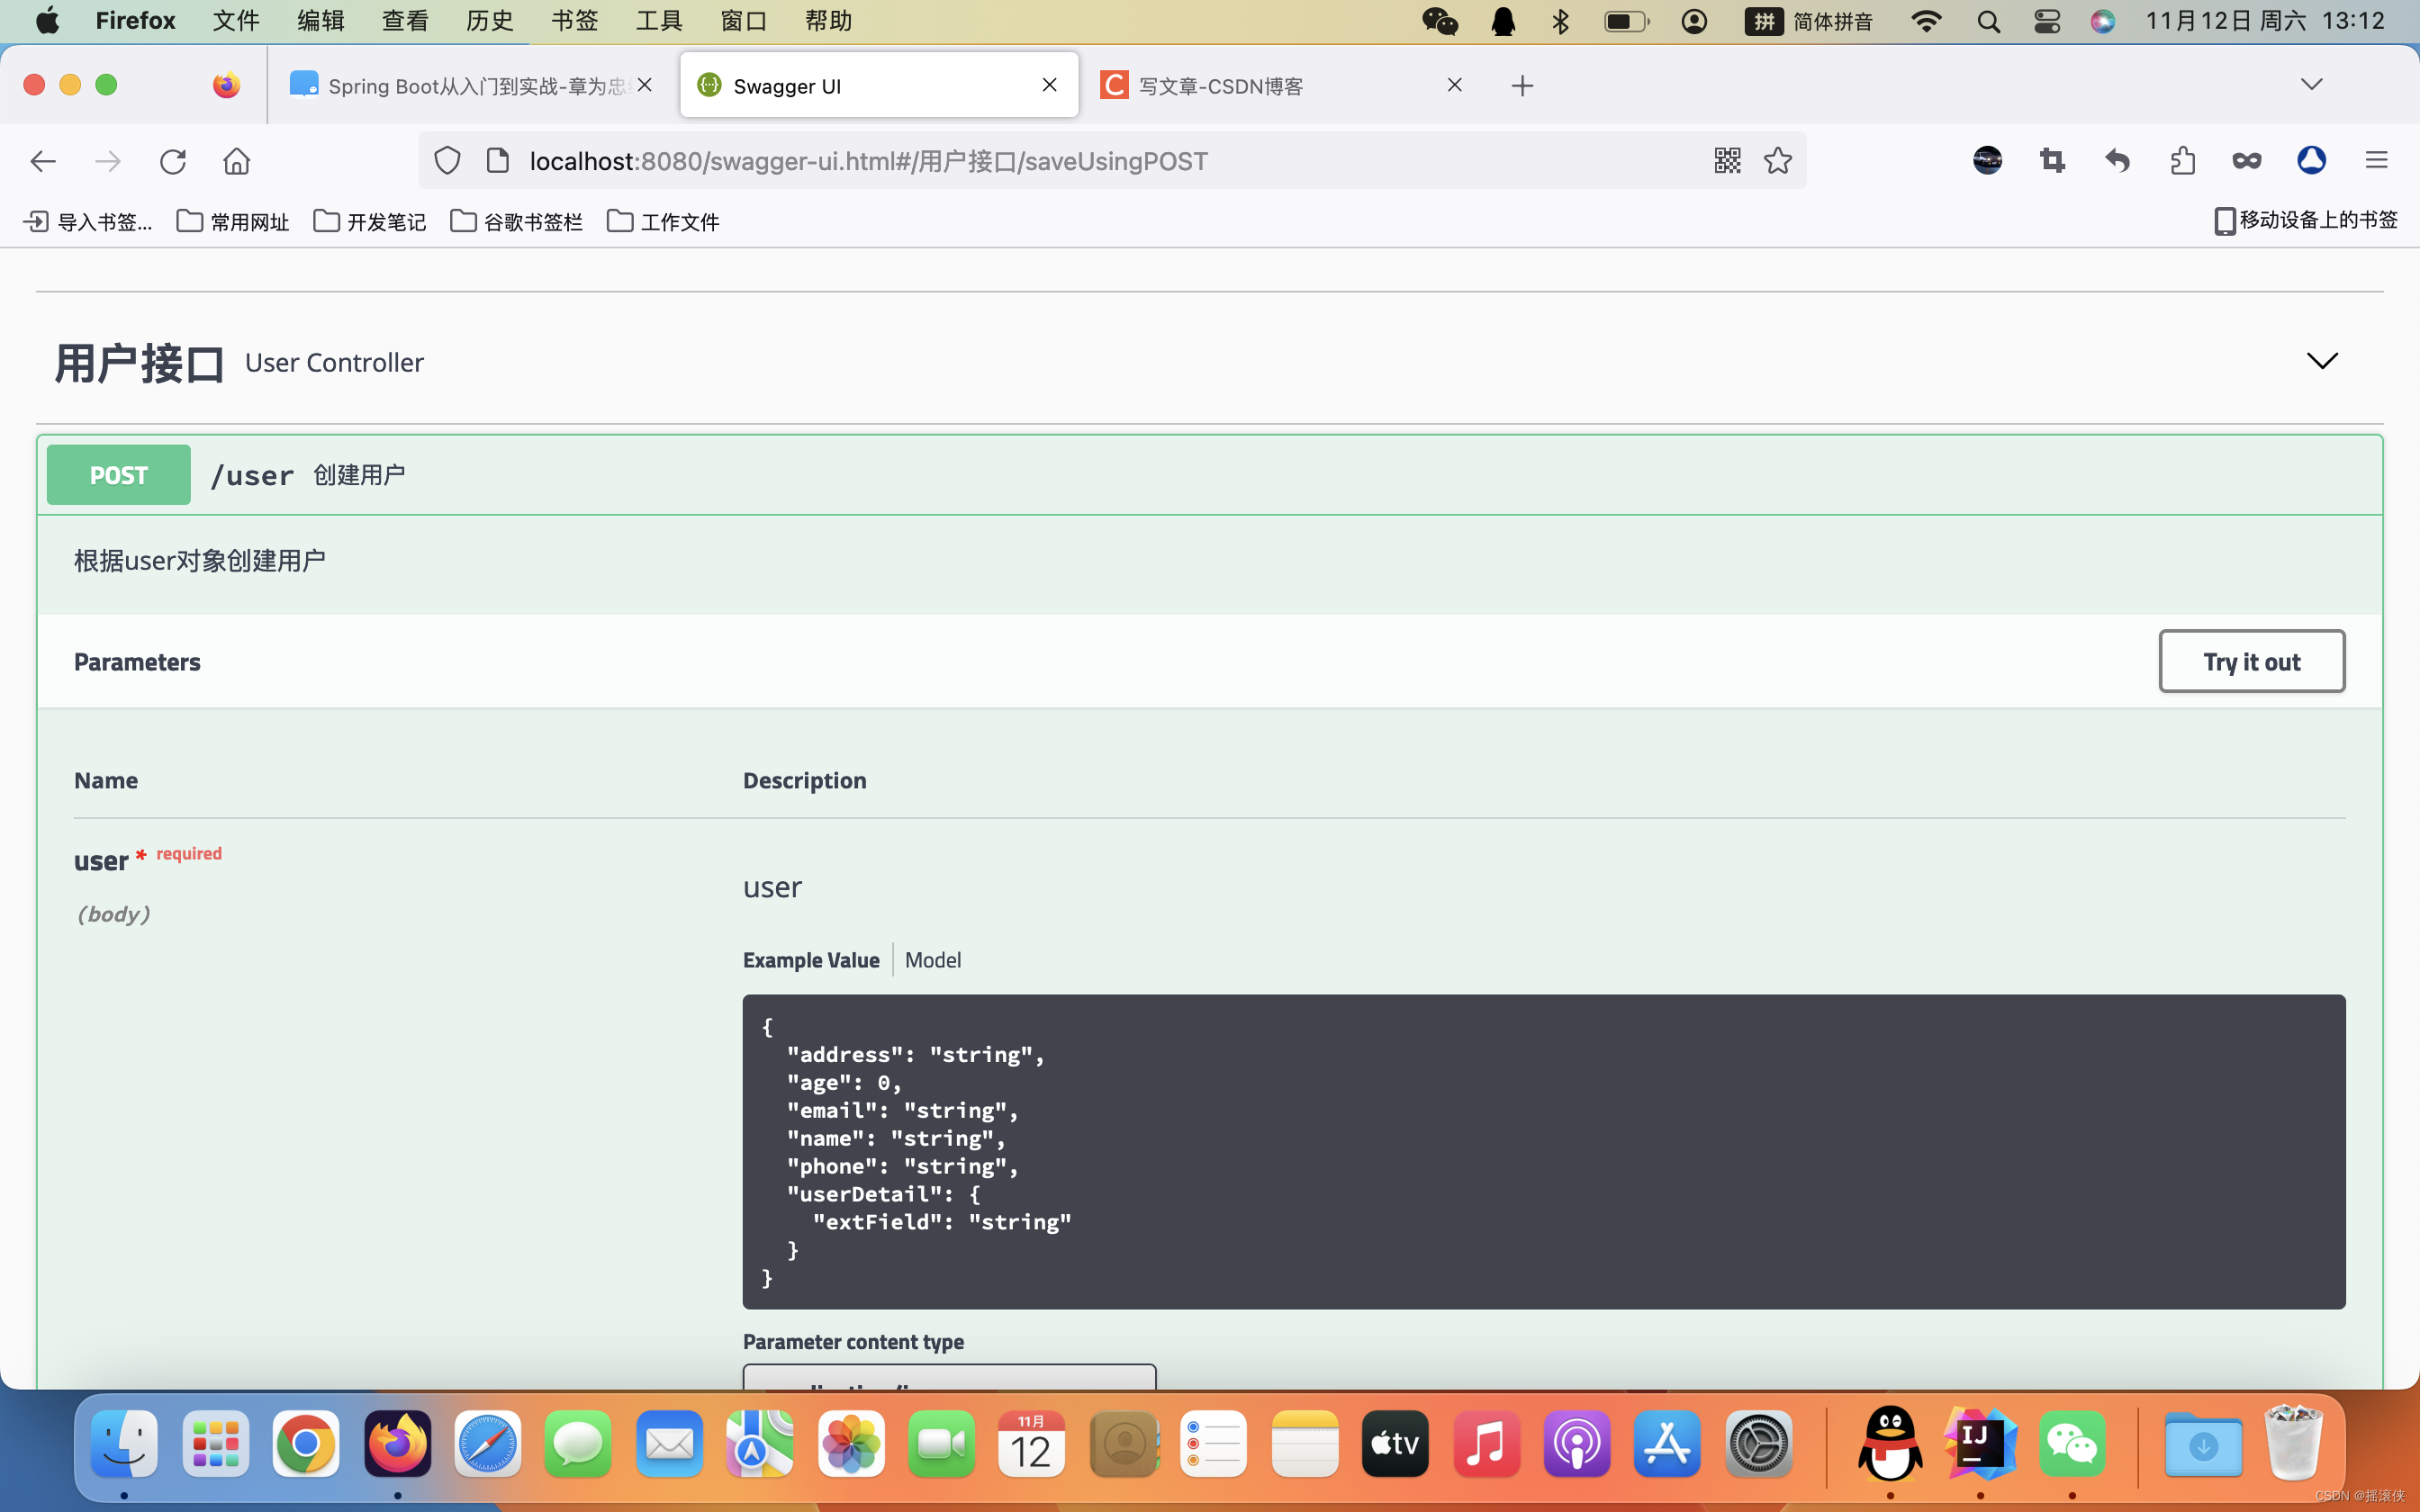Collapse the 用户接口 User Controller section
2420x1512 pixels.
pos(2322,361)
